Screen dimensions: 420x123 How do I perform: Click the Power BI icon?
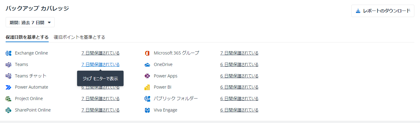147,87
